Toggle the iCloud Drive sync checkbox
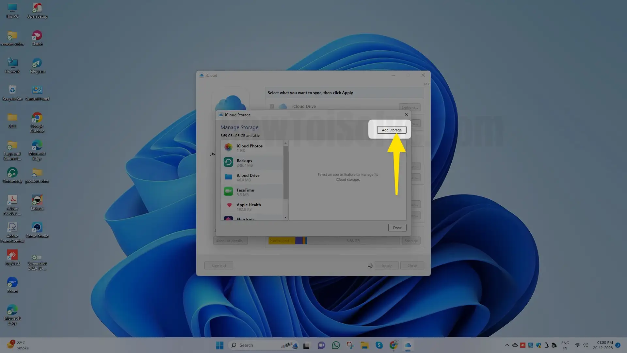 (x=272, y=106)
